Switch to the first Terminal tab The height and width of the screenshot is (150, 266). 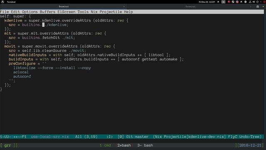[64, 7]
